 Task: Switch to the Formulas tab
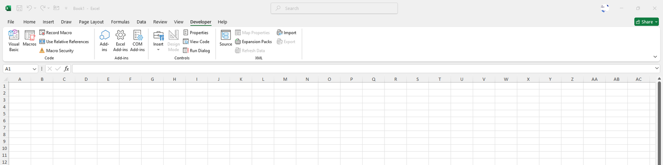pyautogui.click(x=120, y=22)
